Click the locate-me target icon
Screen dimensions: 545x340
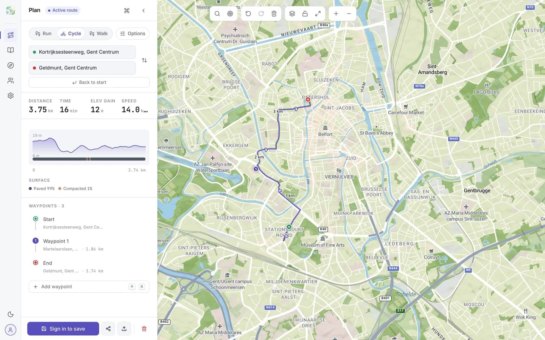tap(230, 14)
